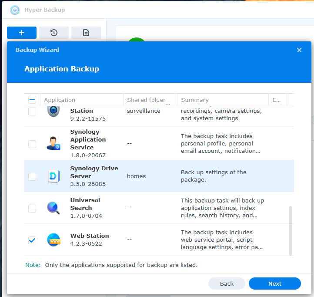Create new backup task with plus button
This screenshot has width=314, height=297.
(22, 33)
